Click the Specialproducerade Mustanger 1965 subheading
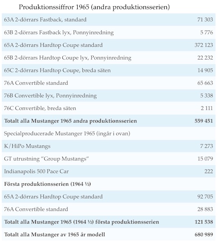The height and width of the screenshot is (244, 218). [x=67, y=134]
